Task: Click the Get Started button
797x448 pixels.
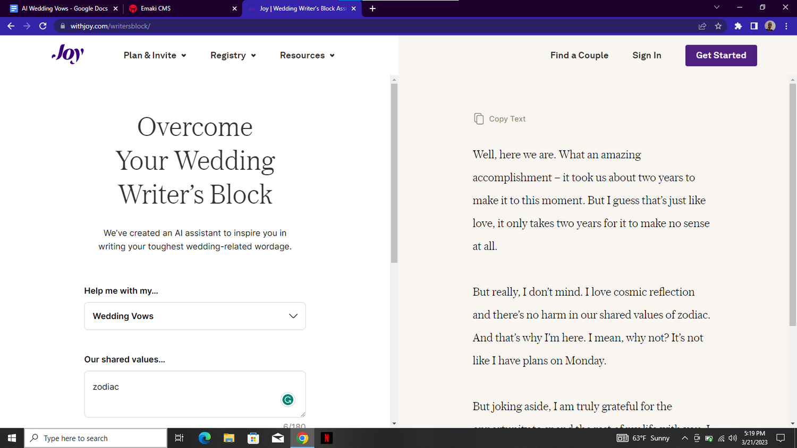Action: 721,55
